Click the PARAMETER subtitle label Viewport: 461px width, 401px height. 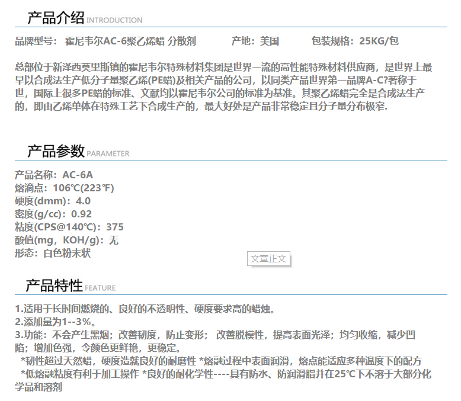(108, 154)
